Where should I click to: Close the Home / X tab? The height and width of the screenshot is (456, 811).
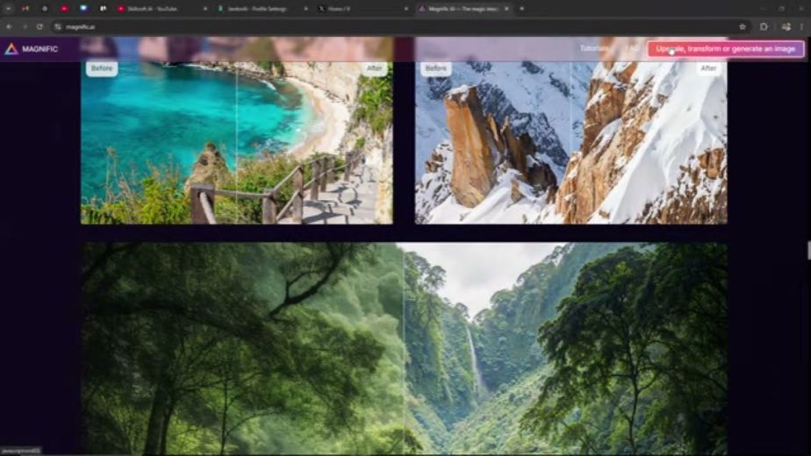click(x=405, y=9)
